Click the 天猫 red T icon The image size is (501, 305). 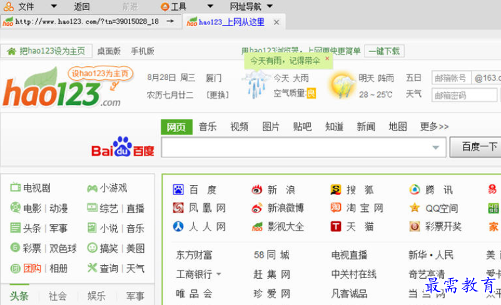(x=336, y=226)
